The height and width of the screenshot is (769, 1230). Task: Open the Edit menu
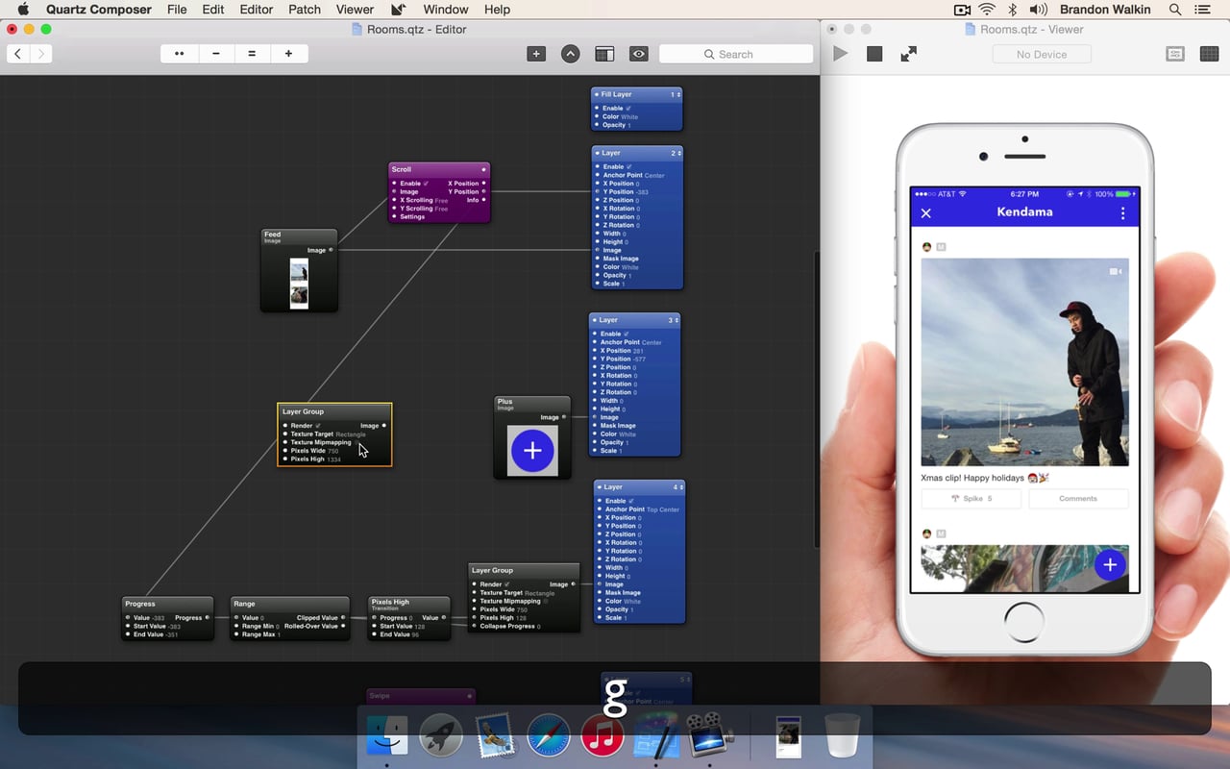(x=213, y=10)
